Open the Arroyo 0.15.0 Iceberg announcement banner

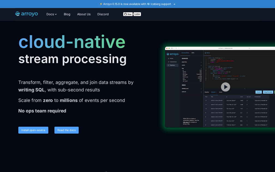[137, 4]
